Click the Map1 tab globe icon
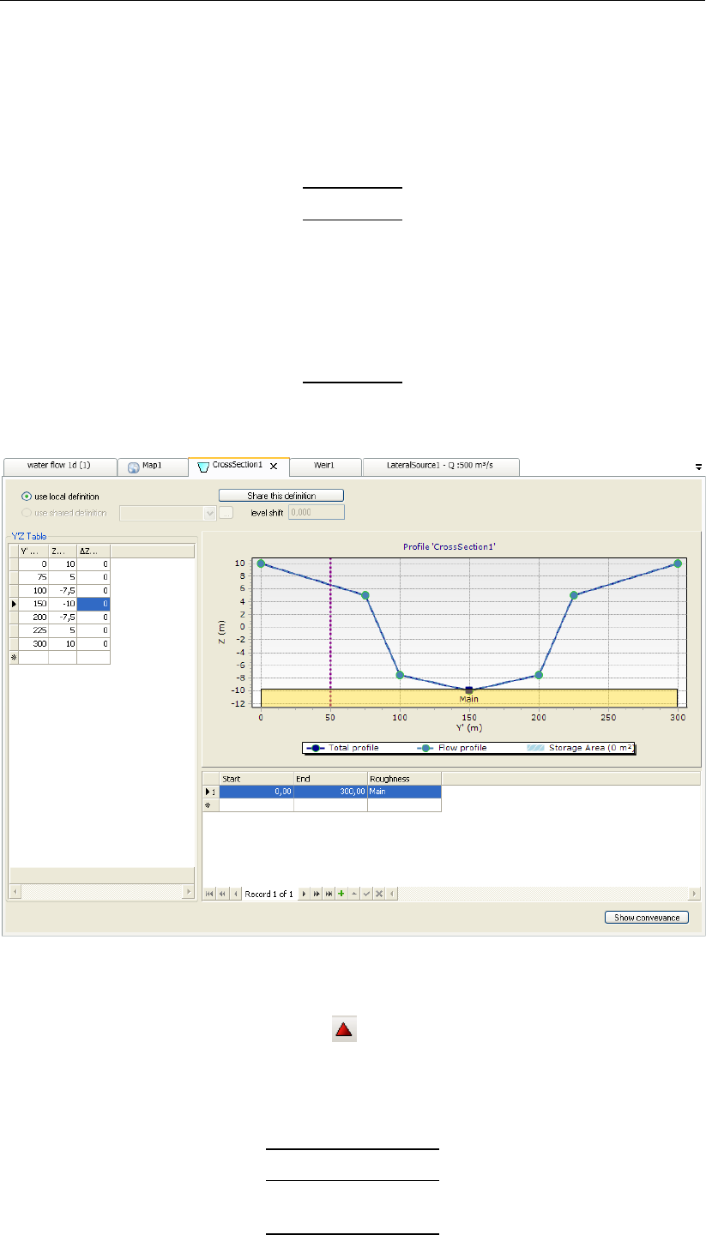This screenshot has width=706, height=1235. (x=134, y=467)
